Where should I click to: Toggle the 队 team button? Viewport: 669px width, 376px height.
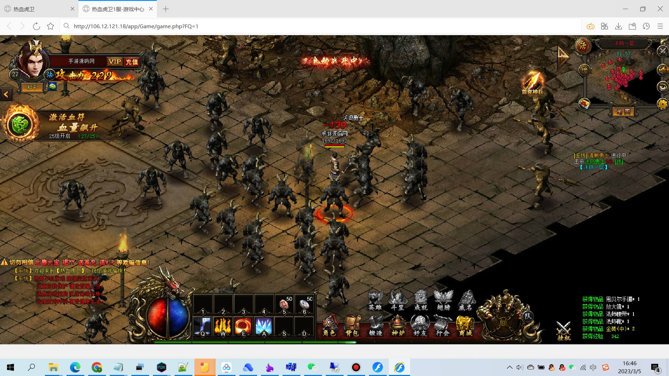coord(528,316)
